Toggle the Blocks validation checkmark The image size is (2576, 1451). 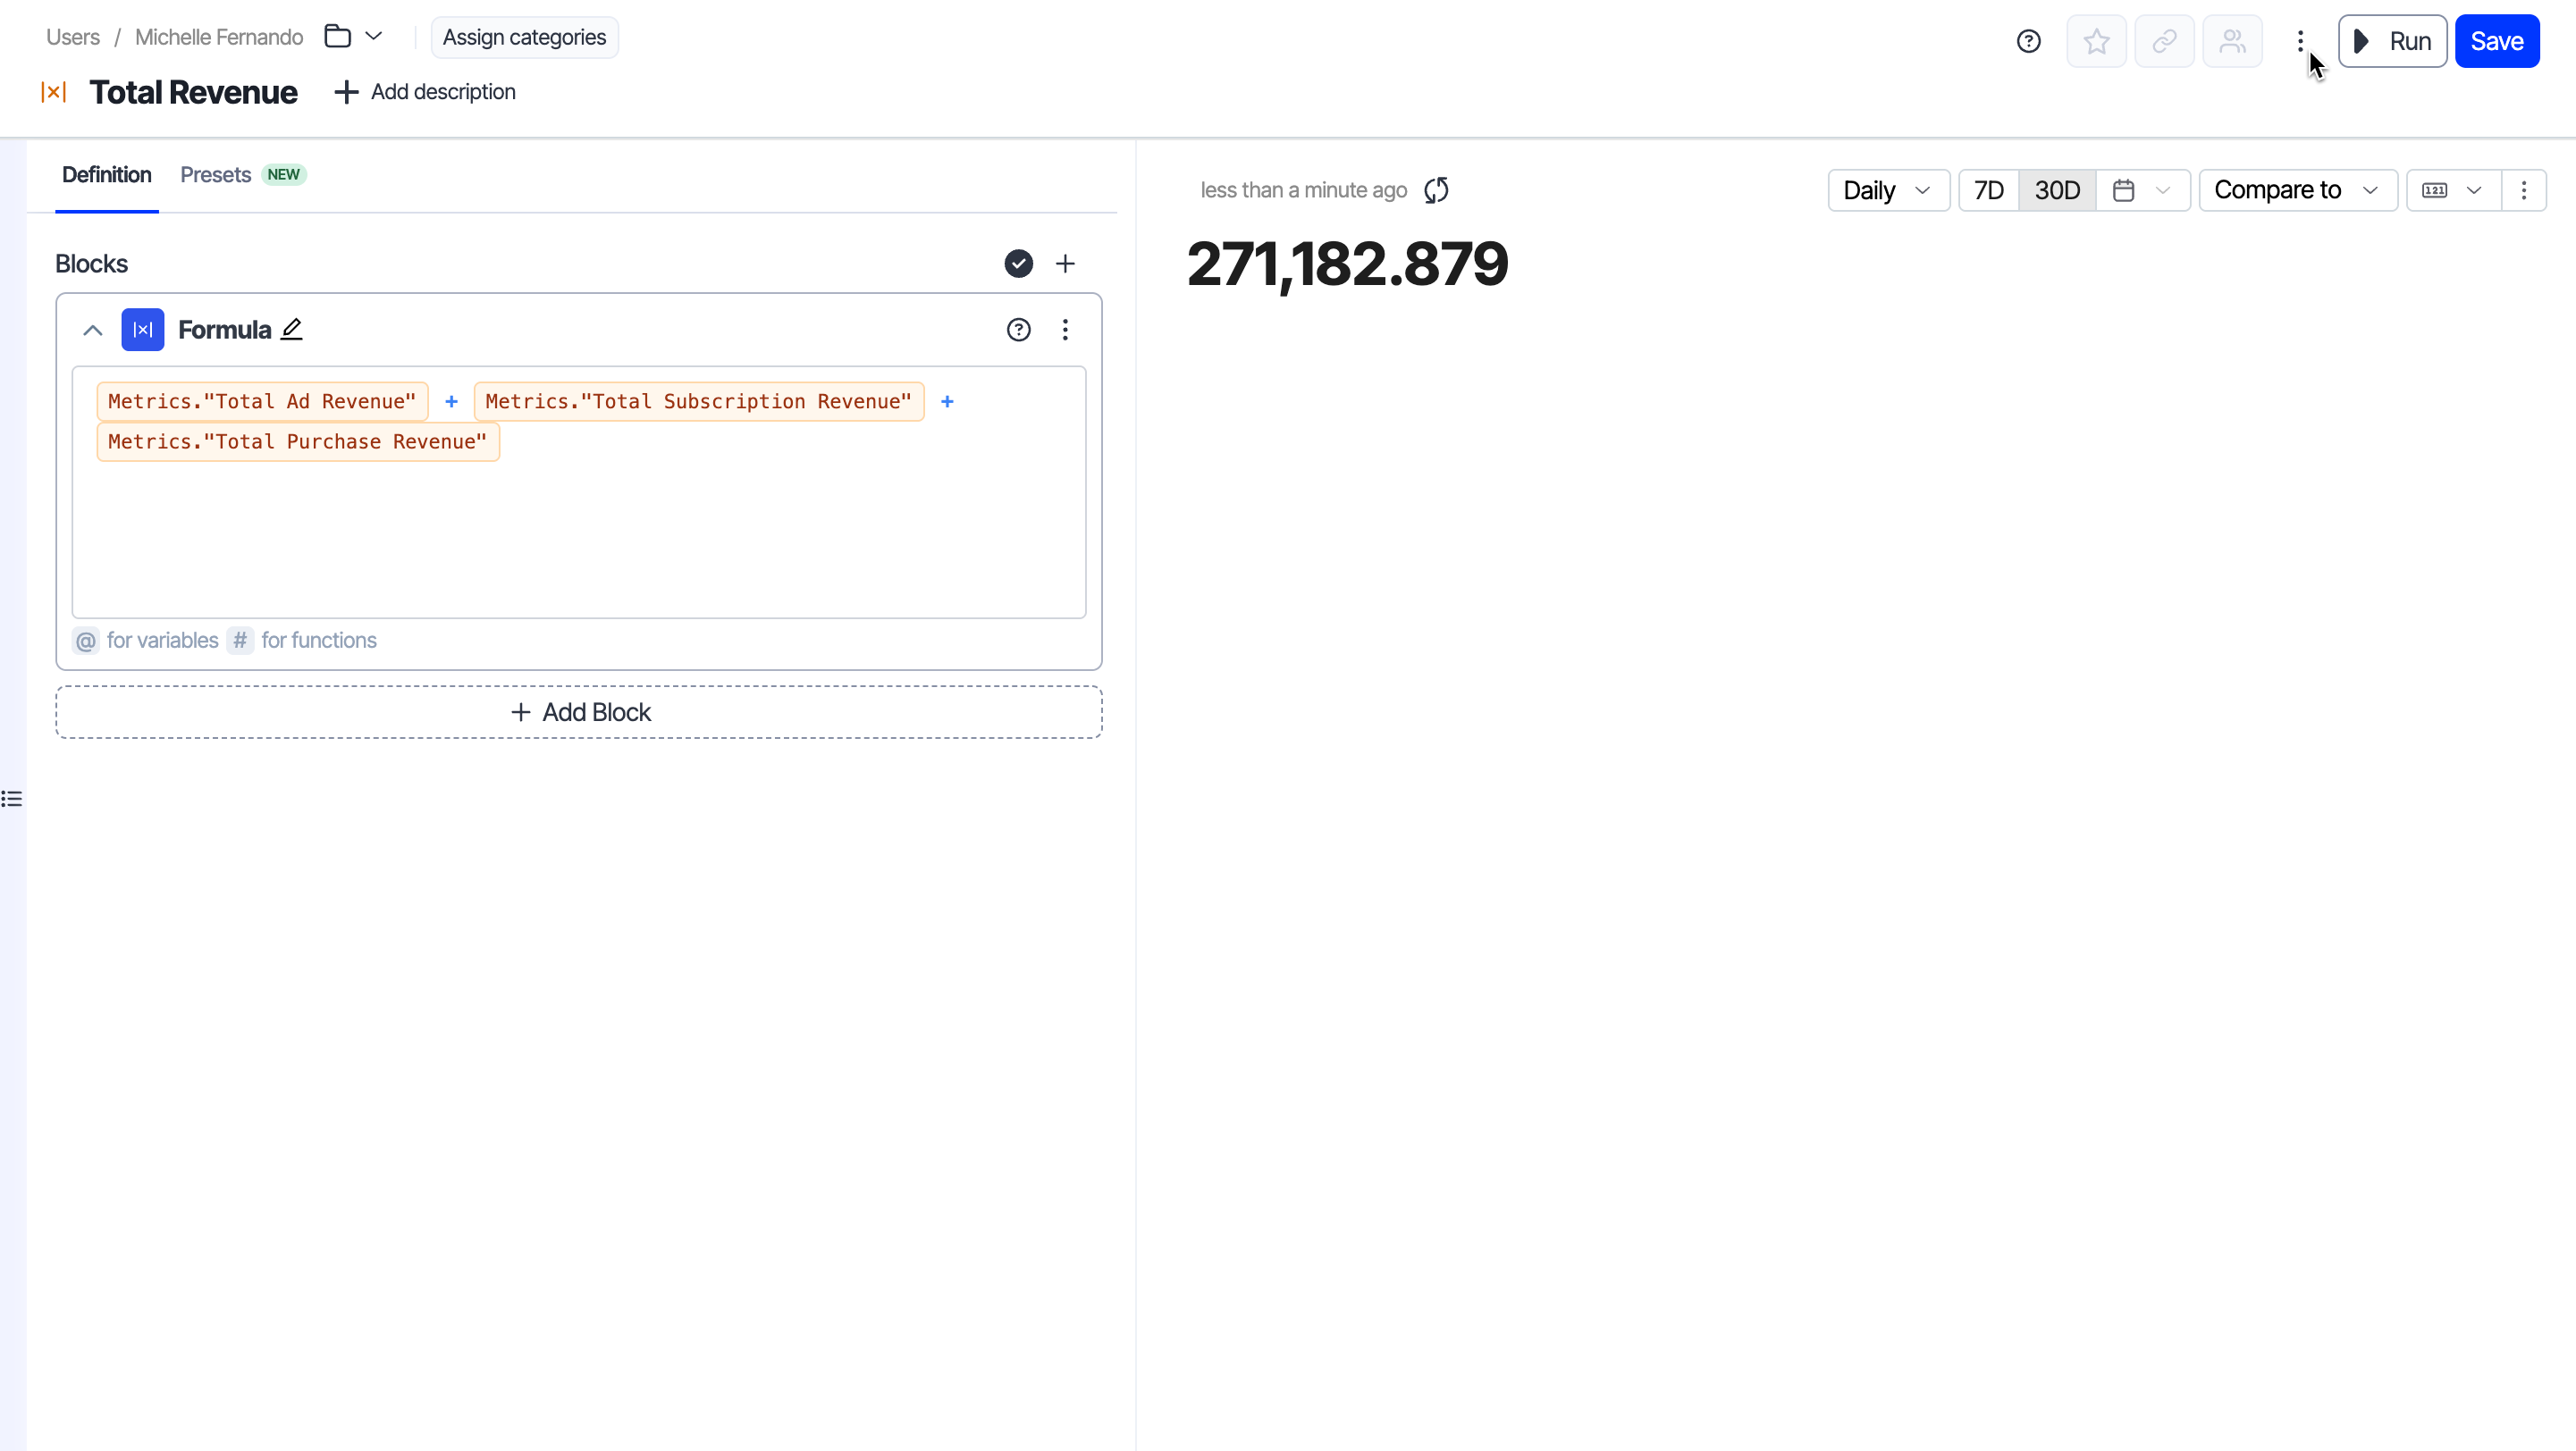(1018, 264)
